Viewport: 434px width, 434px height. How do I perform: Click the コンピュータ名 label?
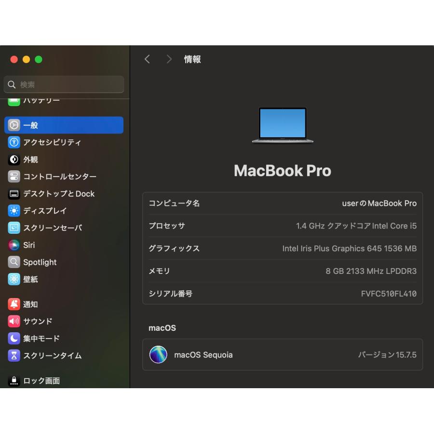(x=174, y=203)
